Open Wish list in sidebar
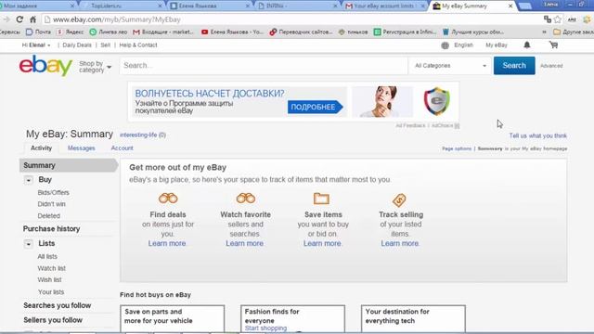594x334 pixels. [x=49, y=280]
